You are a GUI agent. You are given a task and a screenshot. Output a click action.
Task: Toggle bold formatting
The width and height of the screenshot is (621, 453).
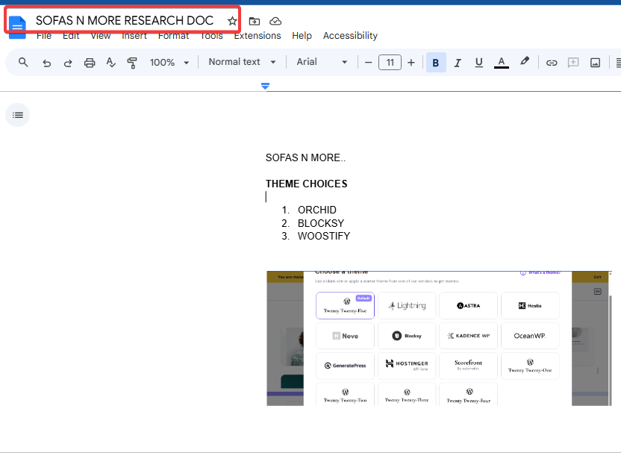(x=436, y=63)
